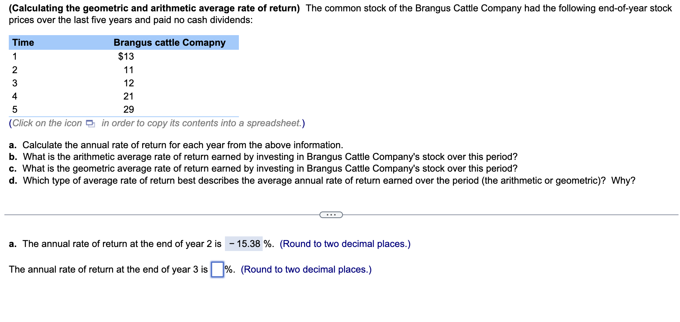The height and width of the screenshot is (322, 680).
Task: Select the stock price 11 for year 2
Action: click(x=129, y=70)
